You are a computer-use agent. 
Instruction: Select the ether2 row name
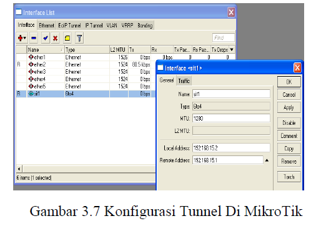point(40,64)
